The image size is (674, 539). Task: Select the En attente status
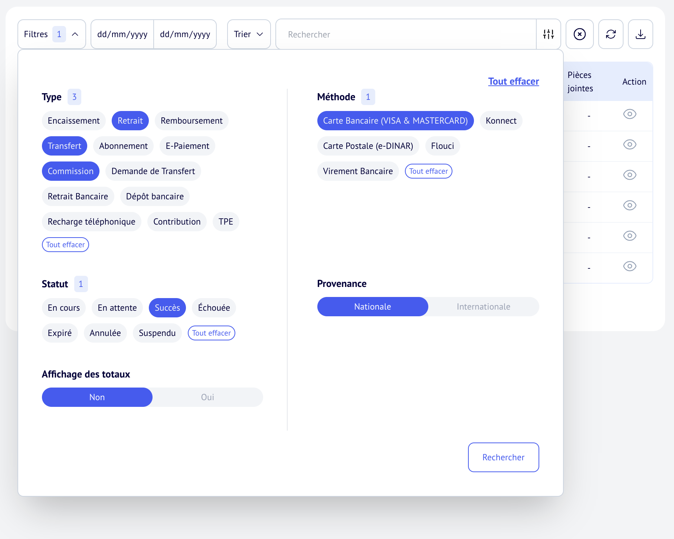[117, 308]
